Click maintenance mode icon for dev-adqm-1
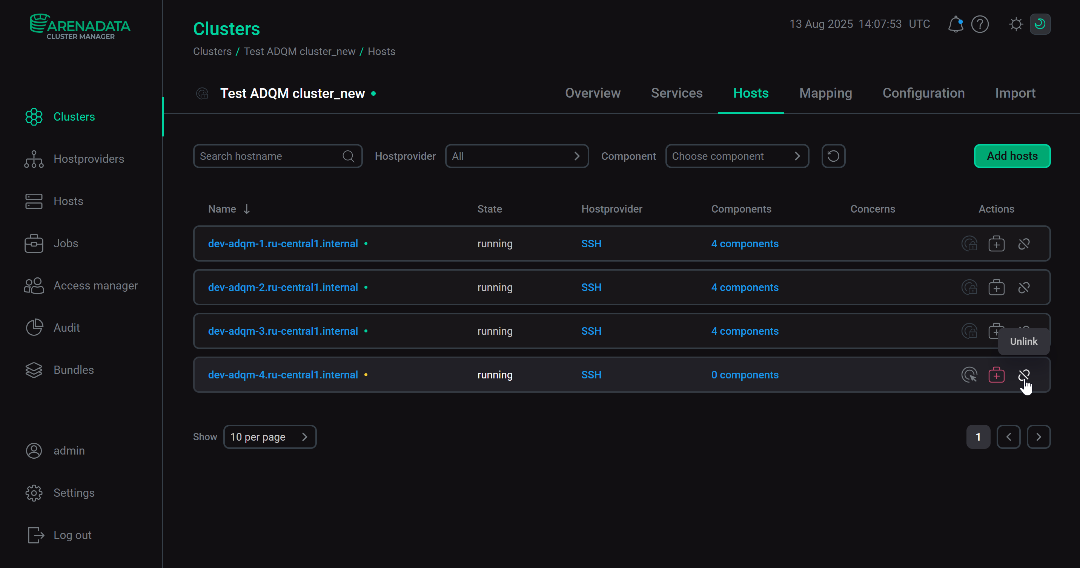Screen dimensions: 1080x568 (996, 244)
